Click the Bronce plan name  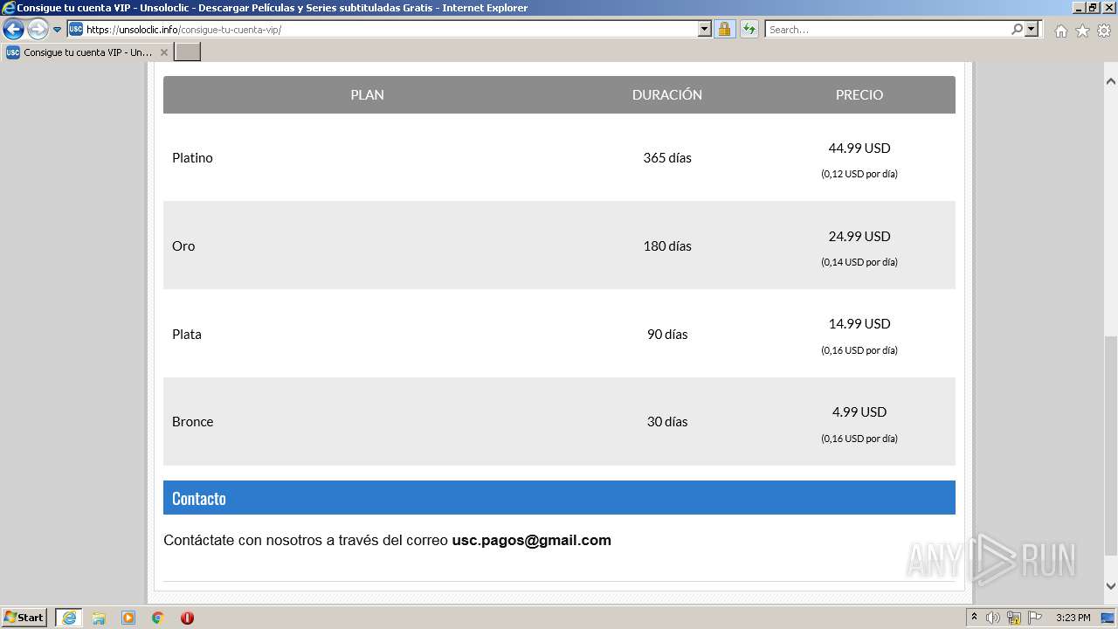193,422
